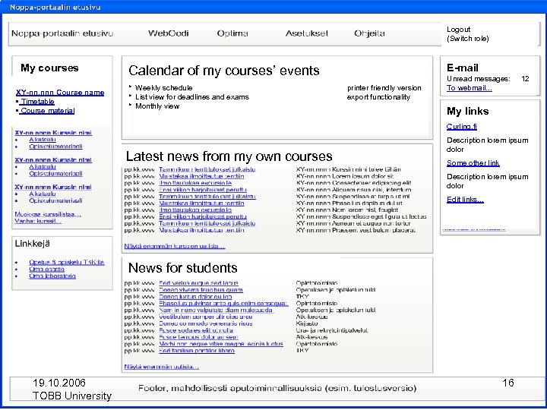Open Course material link under My courses
Screen dimensions: 547x410
pyautogui.click(x=47, y=111)
